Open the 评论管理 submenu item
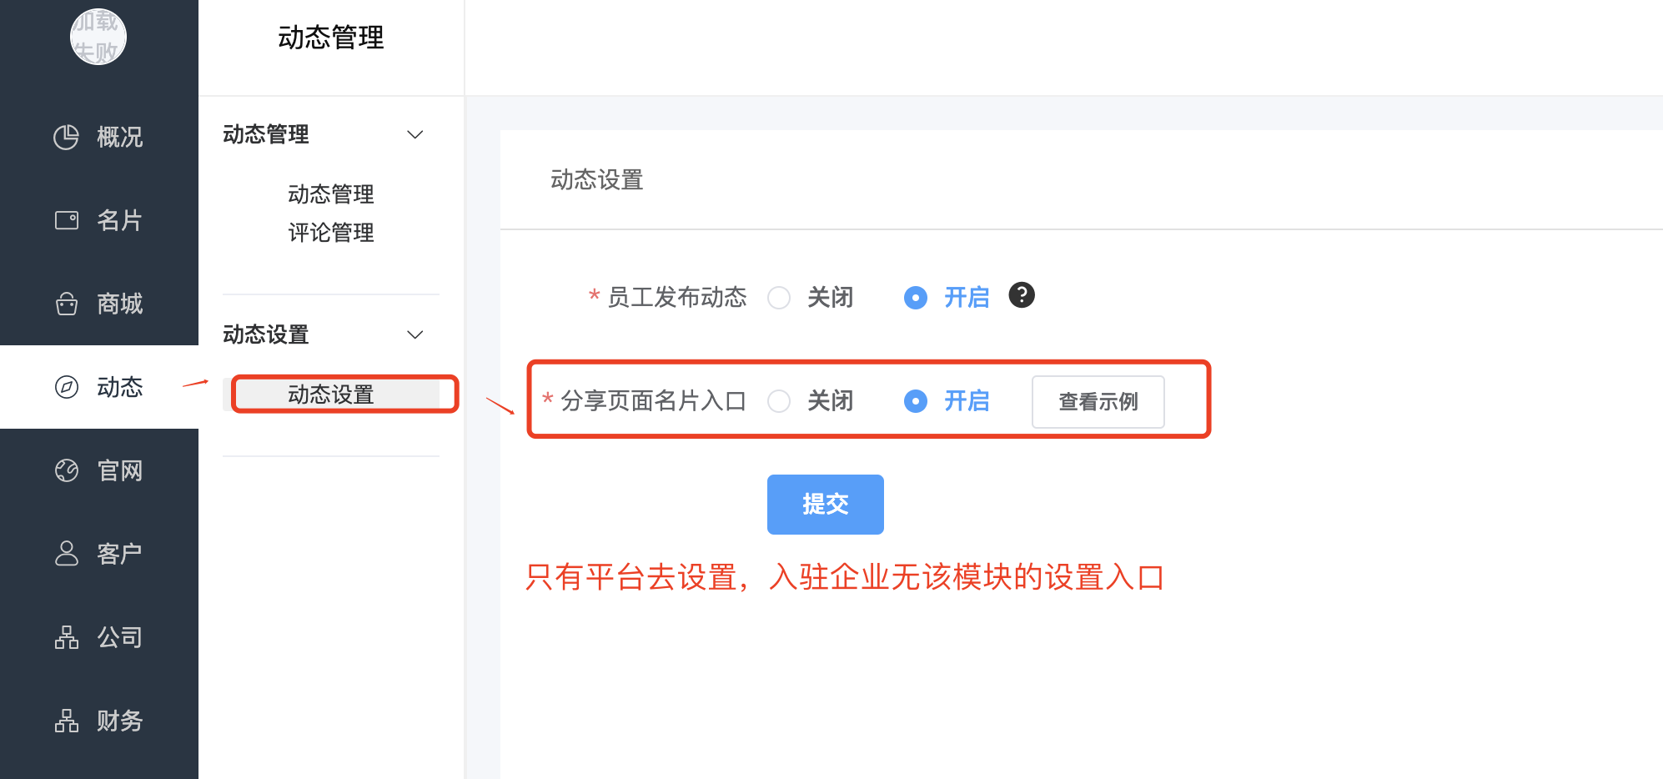Viewport: 1663px width, 779px height. pyautogui.click(x=331, y=233)
